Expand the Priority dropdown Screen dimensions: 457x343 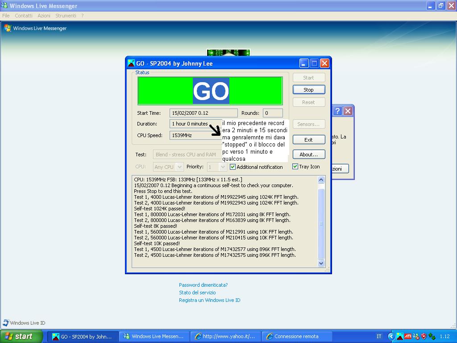[x=223, y=167]
